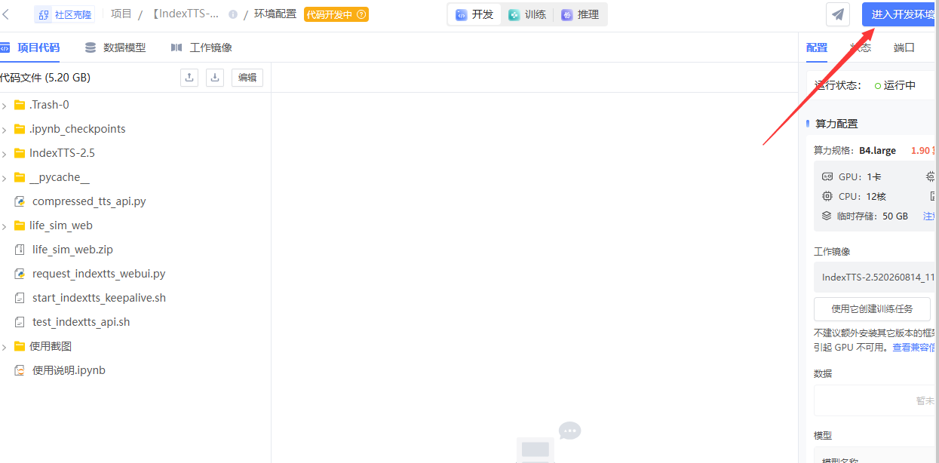939x463 pixels.
Task: Click the 代码文件 (5.20 GB) label
Action: coord(45,77)
